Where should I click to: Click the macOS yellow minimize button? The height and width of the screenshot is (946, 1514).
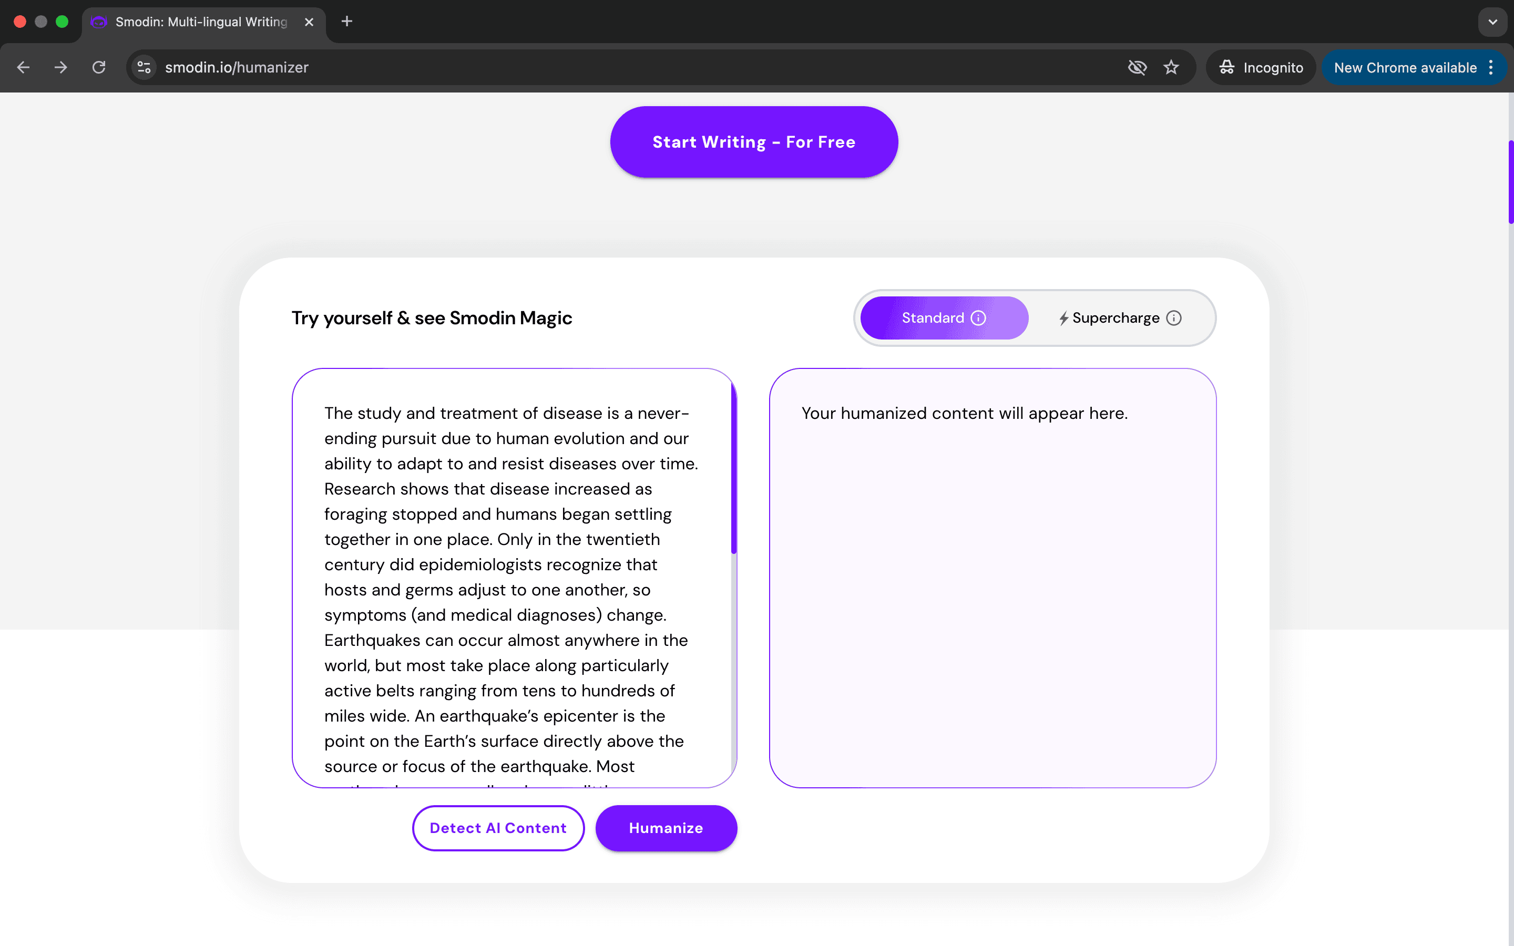[x=40, y=22]
